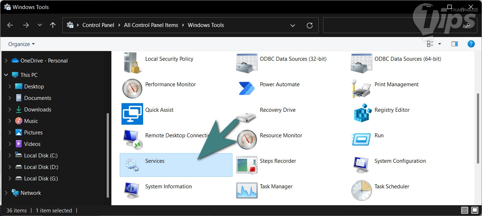Open the address bar history dropdown
Image resolution: width=482 pixels, height=216 pixels.
(x=293, y=25)
